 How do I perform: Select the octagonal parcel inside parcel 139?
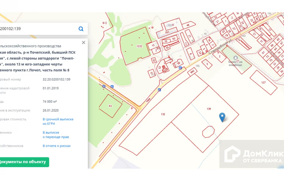click(209, 132)
